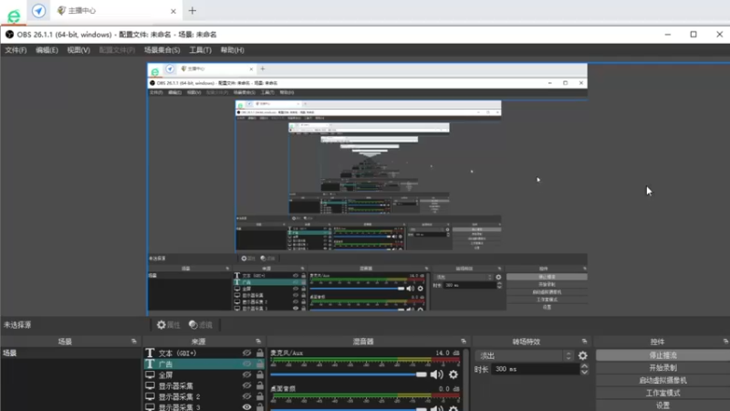Undock the 转场特效 panel via its float icon
The image size is (730, 411).
point(584,341)
